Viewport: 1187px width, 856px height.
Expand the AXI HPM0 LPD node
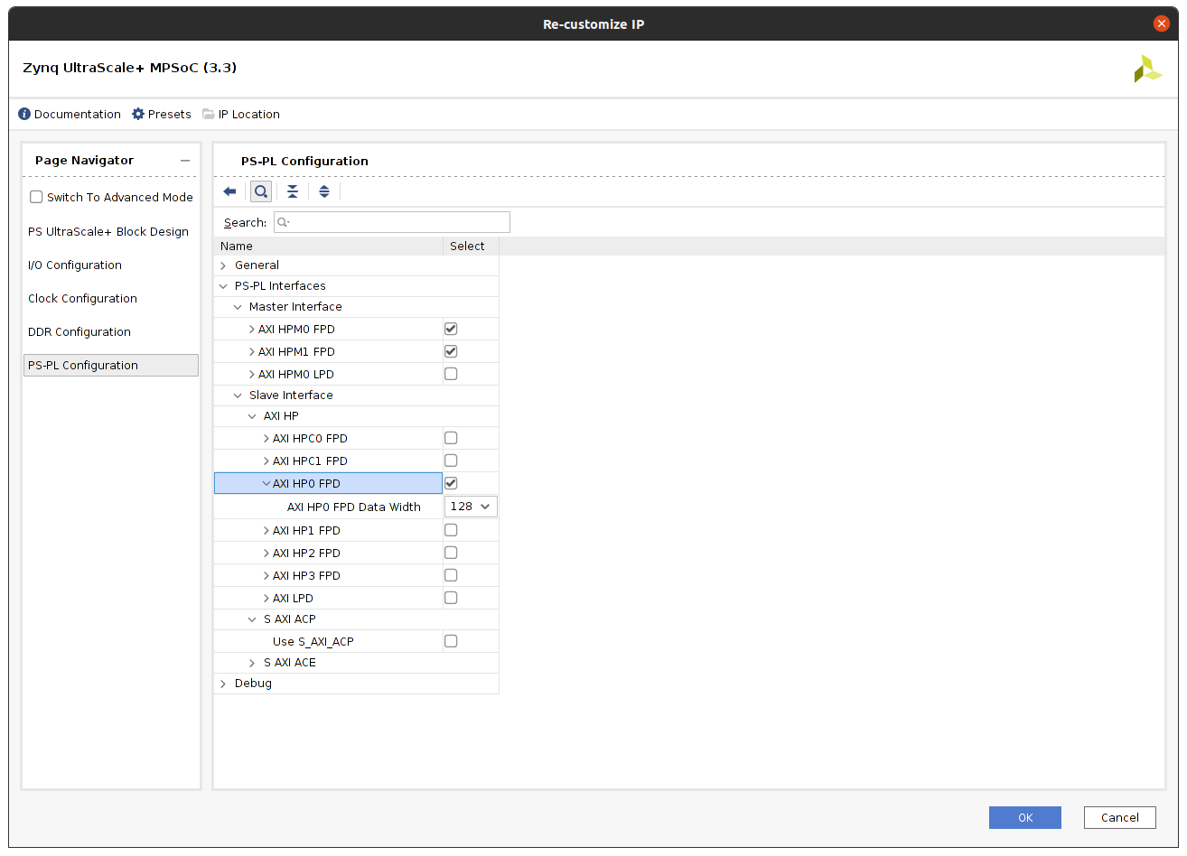click(x=252, y=374)
